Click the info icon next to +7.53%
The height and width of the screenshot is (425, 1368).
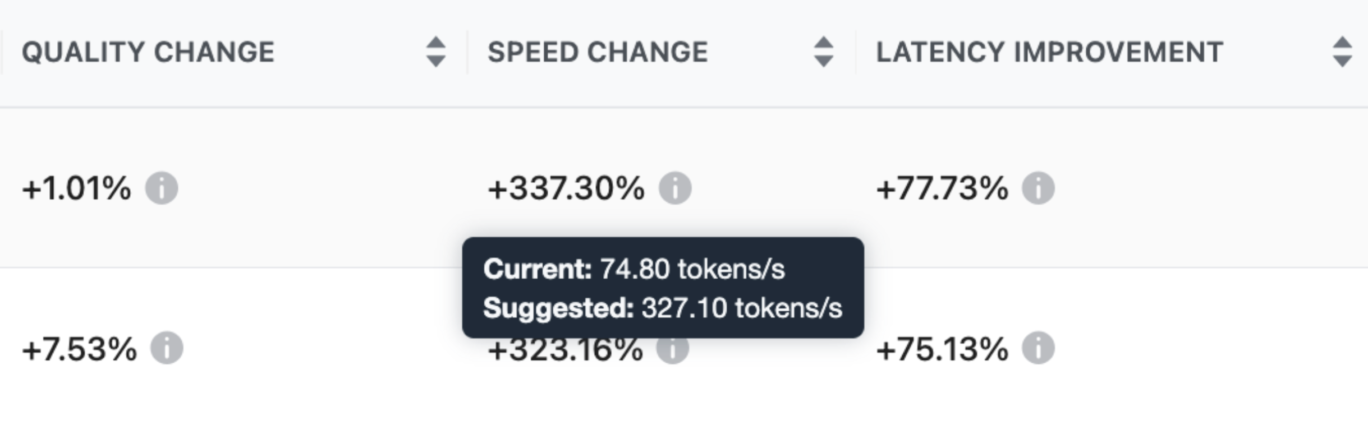pyautogui.click(x=167, y=348)
